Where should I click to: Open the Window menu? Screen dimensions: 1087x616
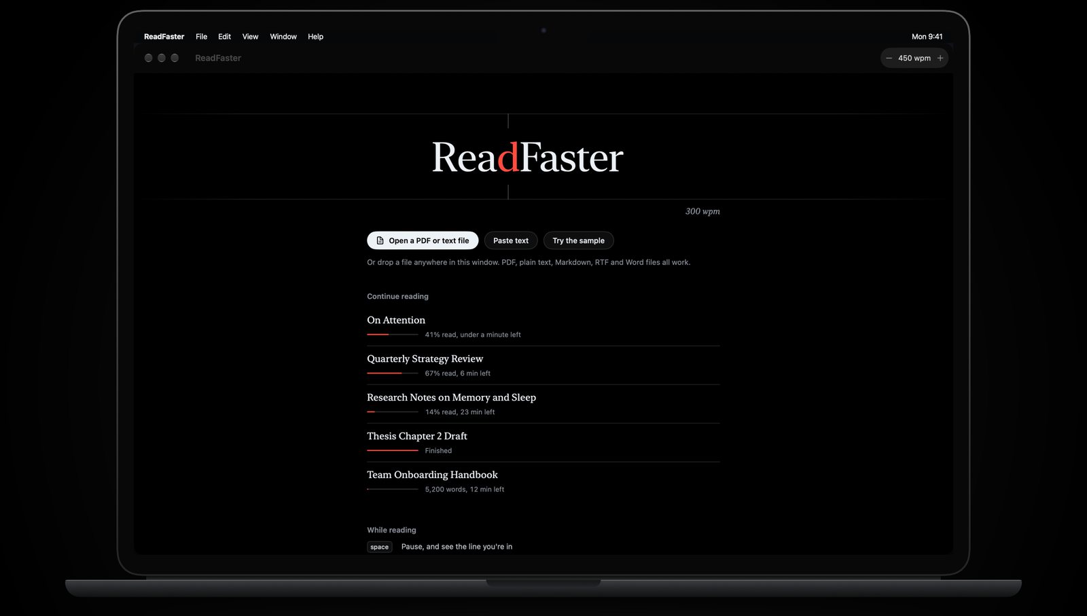[x=283, y=37]
